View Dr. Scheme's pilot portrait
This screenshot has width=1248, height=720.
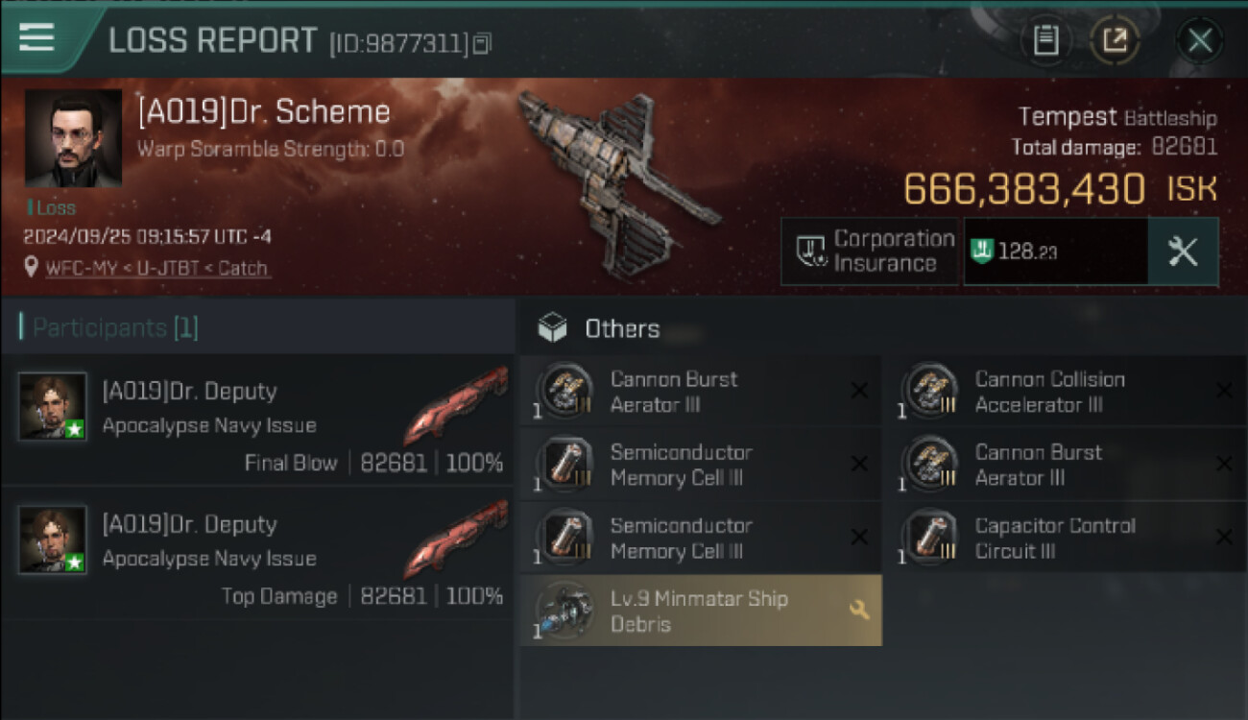click(73, 138)
